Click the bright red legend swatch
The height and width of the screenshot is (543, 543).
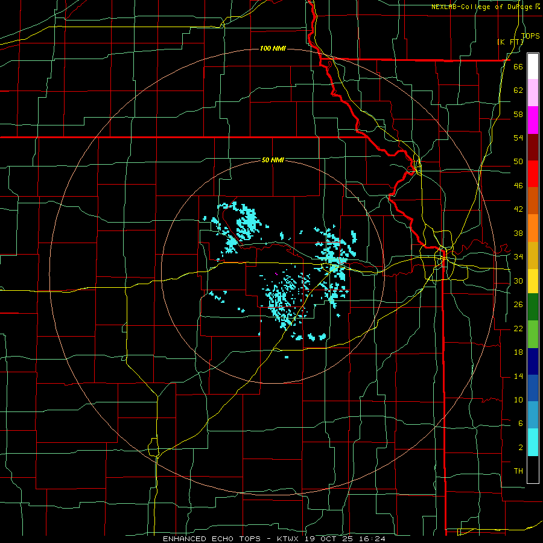click(533, 174)
